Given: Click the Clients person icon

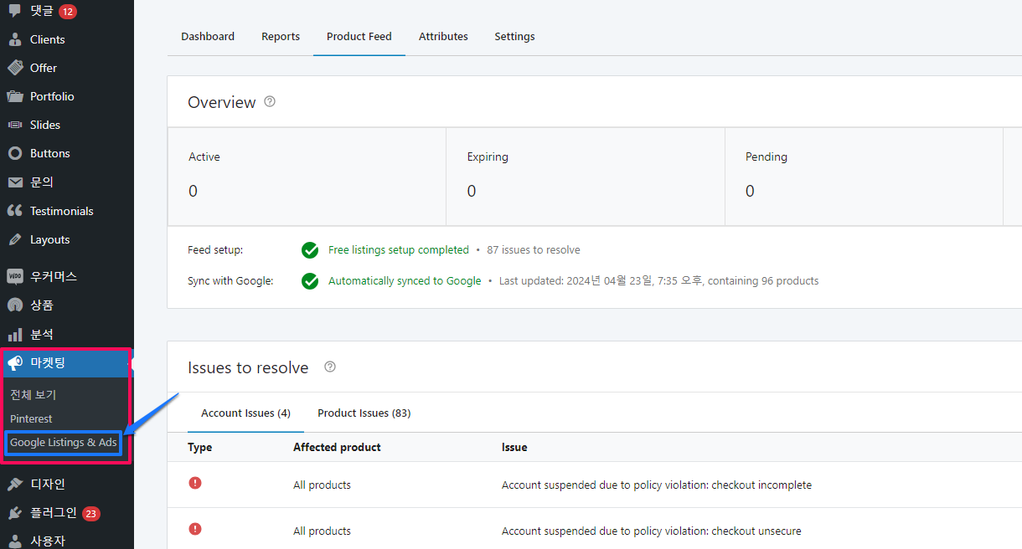Looking at the screenshot, I should pyautogui.click(x=15, y=39).
